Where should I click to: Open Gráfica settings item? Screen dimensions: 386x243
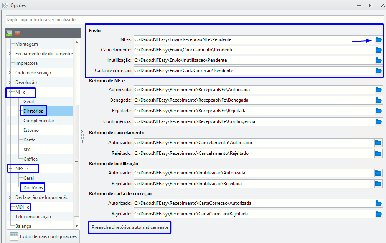click(x=31, y=159)
